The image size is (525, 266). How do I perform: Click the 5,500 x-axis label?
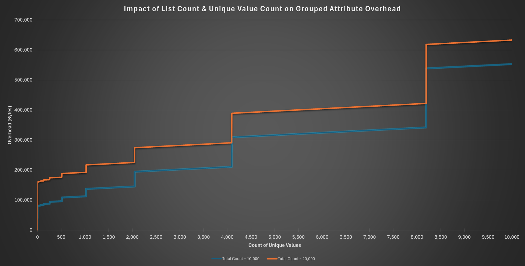click(298, 237)
